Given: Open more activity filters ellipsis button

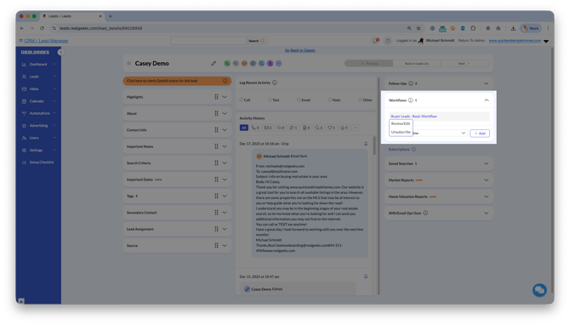Looking at the screenshot, I should 356,128.
